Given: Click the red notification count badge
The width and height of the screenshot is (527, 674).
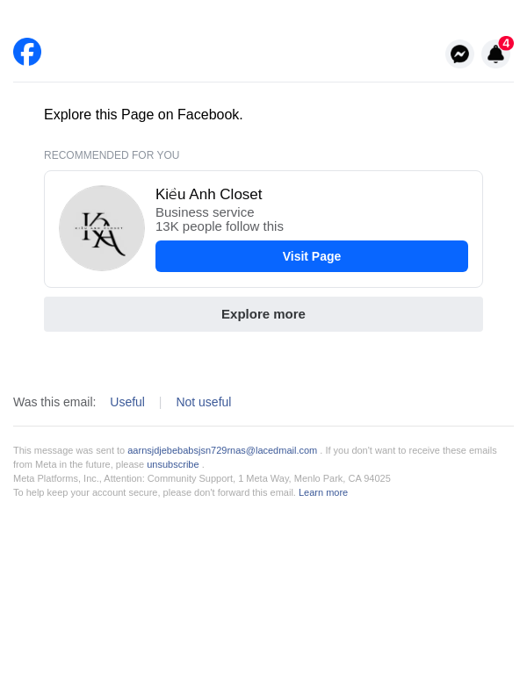Looking at the screenshot, I should pyautogui.click(x=506, y=43).
